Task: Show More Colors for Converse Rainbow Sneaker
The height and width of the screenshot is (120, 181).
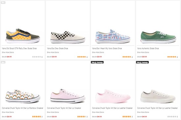Action: coord(8,112)
